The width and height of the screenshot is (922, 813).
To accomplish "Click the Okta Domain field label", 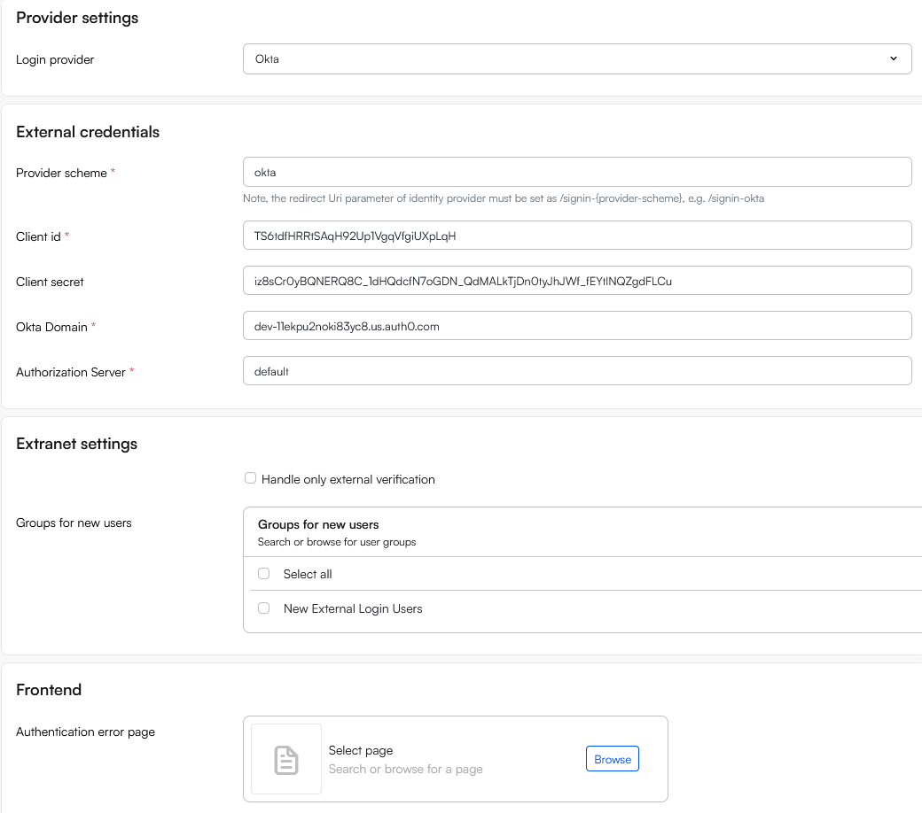I will [51, 327].
